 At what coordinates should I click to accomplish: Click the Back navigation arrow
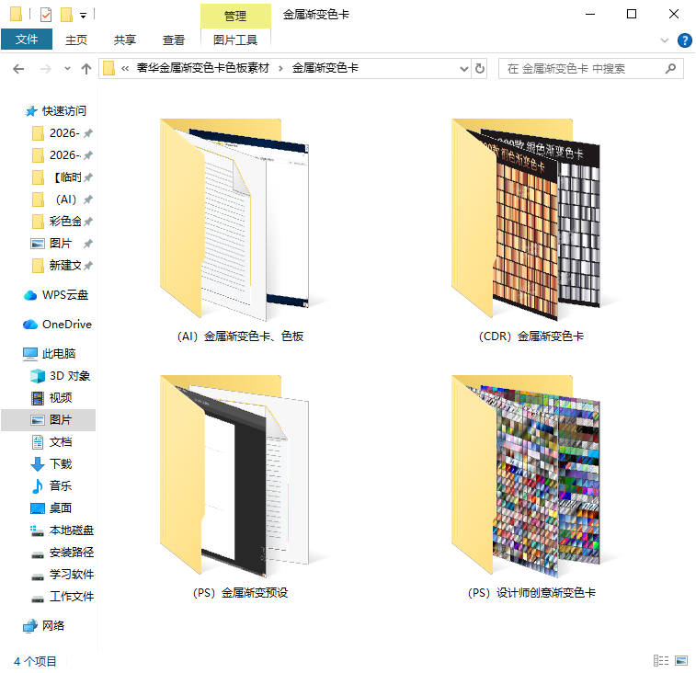[18, 69]
